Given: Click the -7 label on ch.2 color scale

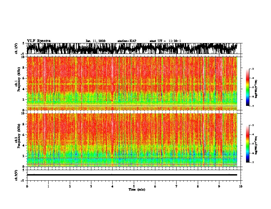Looking at the screenshot, I should point(252,162).
